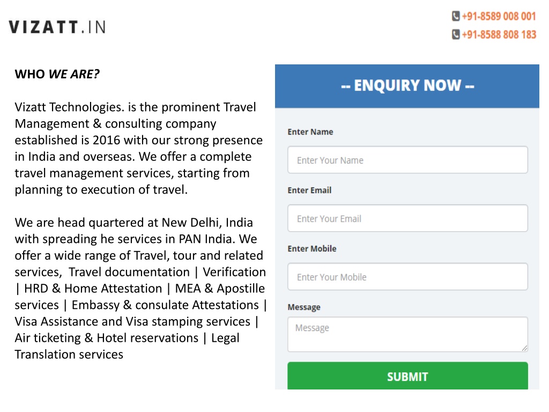Click the Enter Name label

coord(310,132)
